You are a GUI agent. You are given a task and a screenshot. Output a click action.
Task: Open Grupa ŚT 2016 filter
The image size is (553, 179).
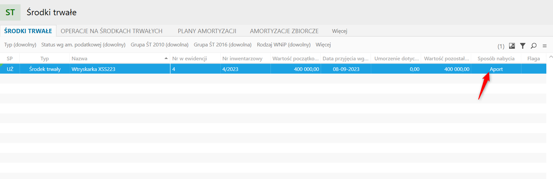tap(223, 44)
